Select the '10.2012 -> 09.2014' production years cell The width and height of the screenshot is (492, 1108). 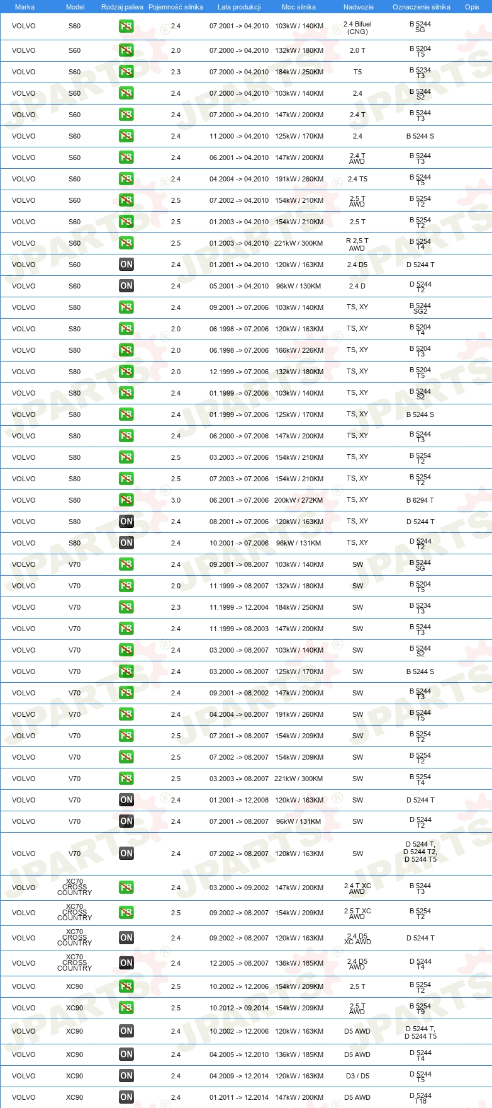[239, 1008]
